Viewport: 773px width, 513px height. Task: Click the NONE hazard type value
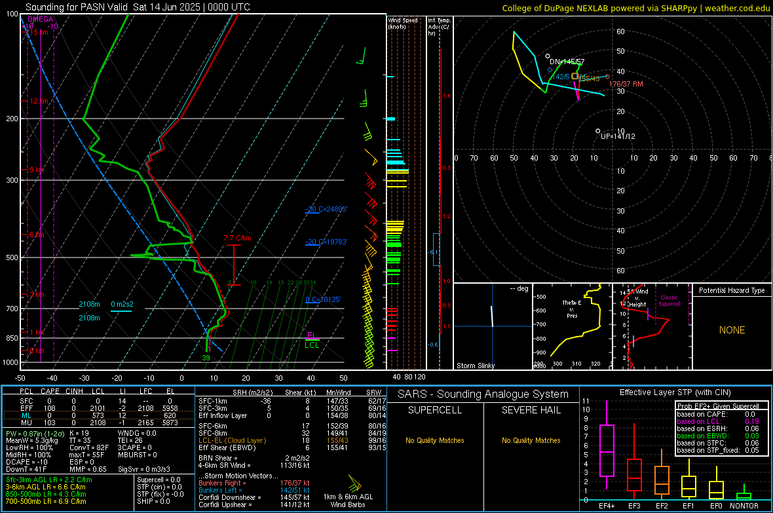pyautogui.click(x=732, y=330)
